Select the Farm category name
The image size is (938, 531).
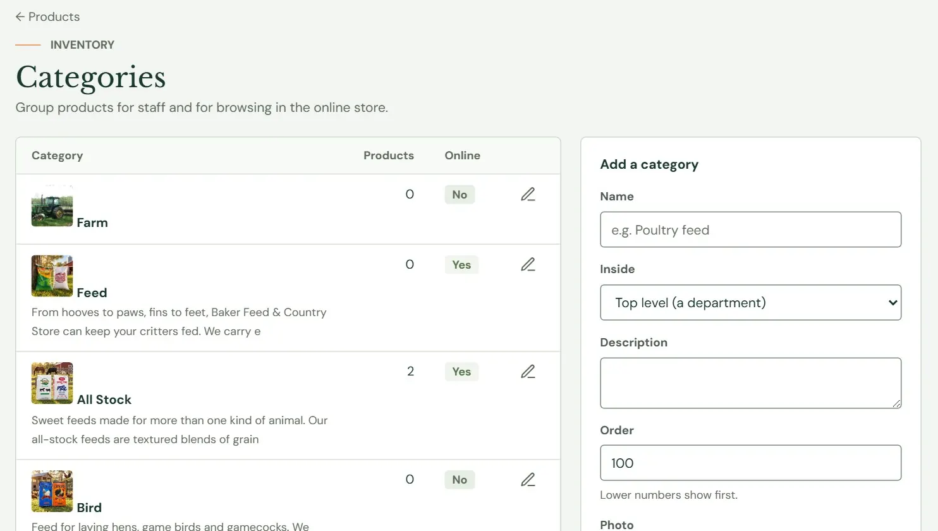[x=92, y=223]
